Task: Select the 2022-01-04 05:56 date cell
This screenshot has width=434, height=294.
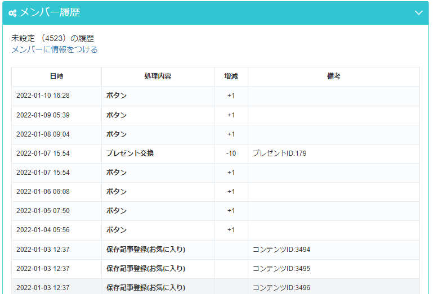Action: 43,229
